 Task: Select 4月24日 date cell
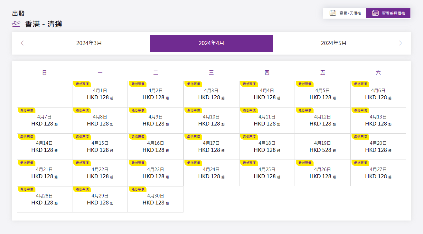click(211, 173)
